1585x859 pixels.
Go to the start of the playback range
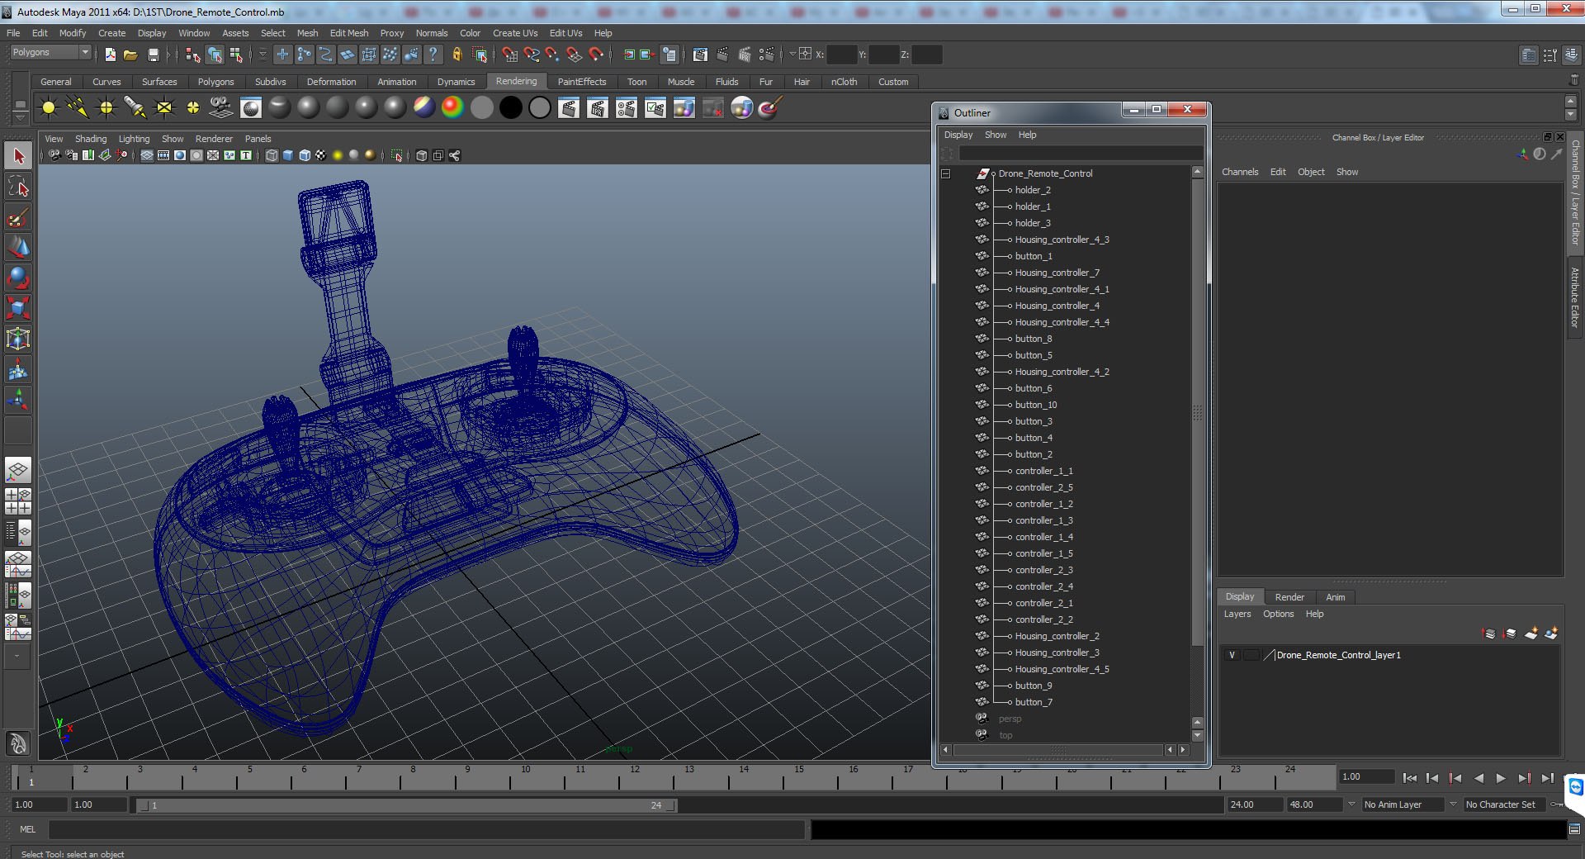pos(1410,778)
